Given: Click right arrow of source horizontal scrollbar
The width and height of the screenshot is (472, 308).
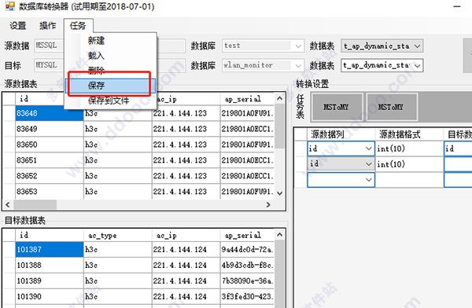Looking at the screenshot, I should (268, 205).
